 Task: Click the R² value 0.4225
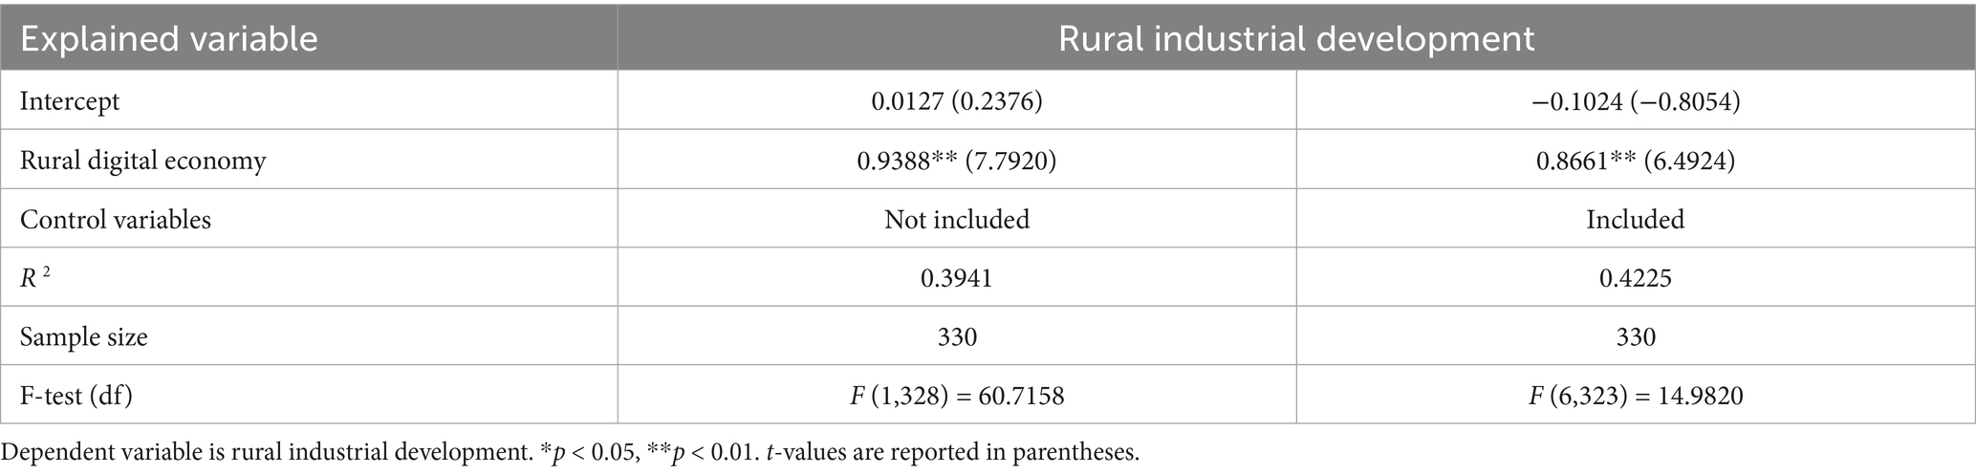[x=1635, y=278]
